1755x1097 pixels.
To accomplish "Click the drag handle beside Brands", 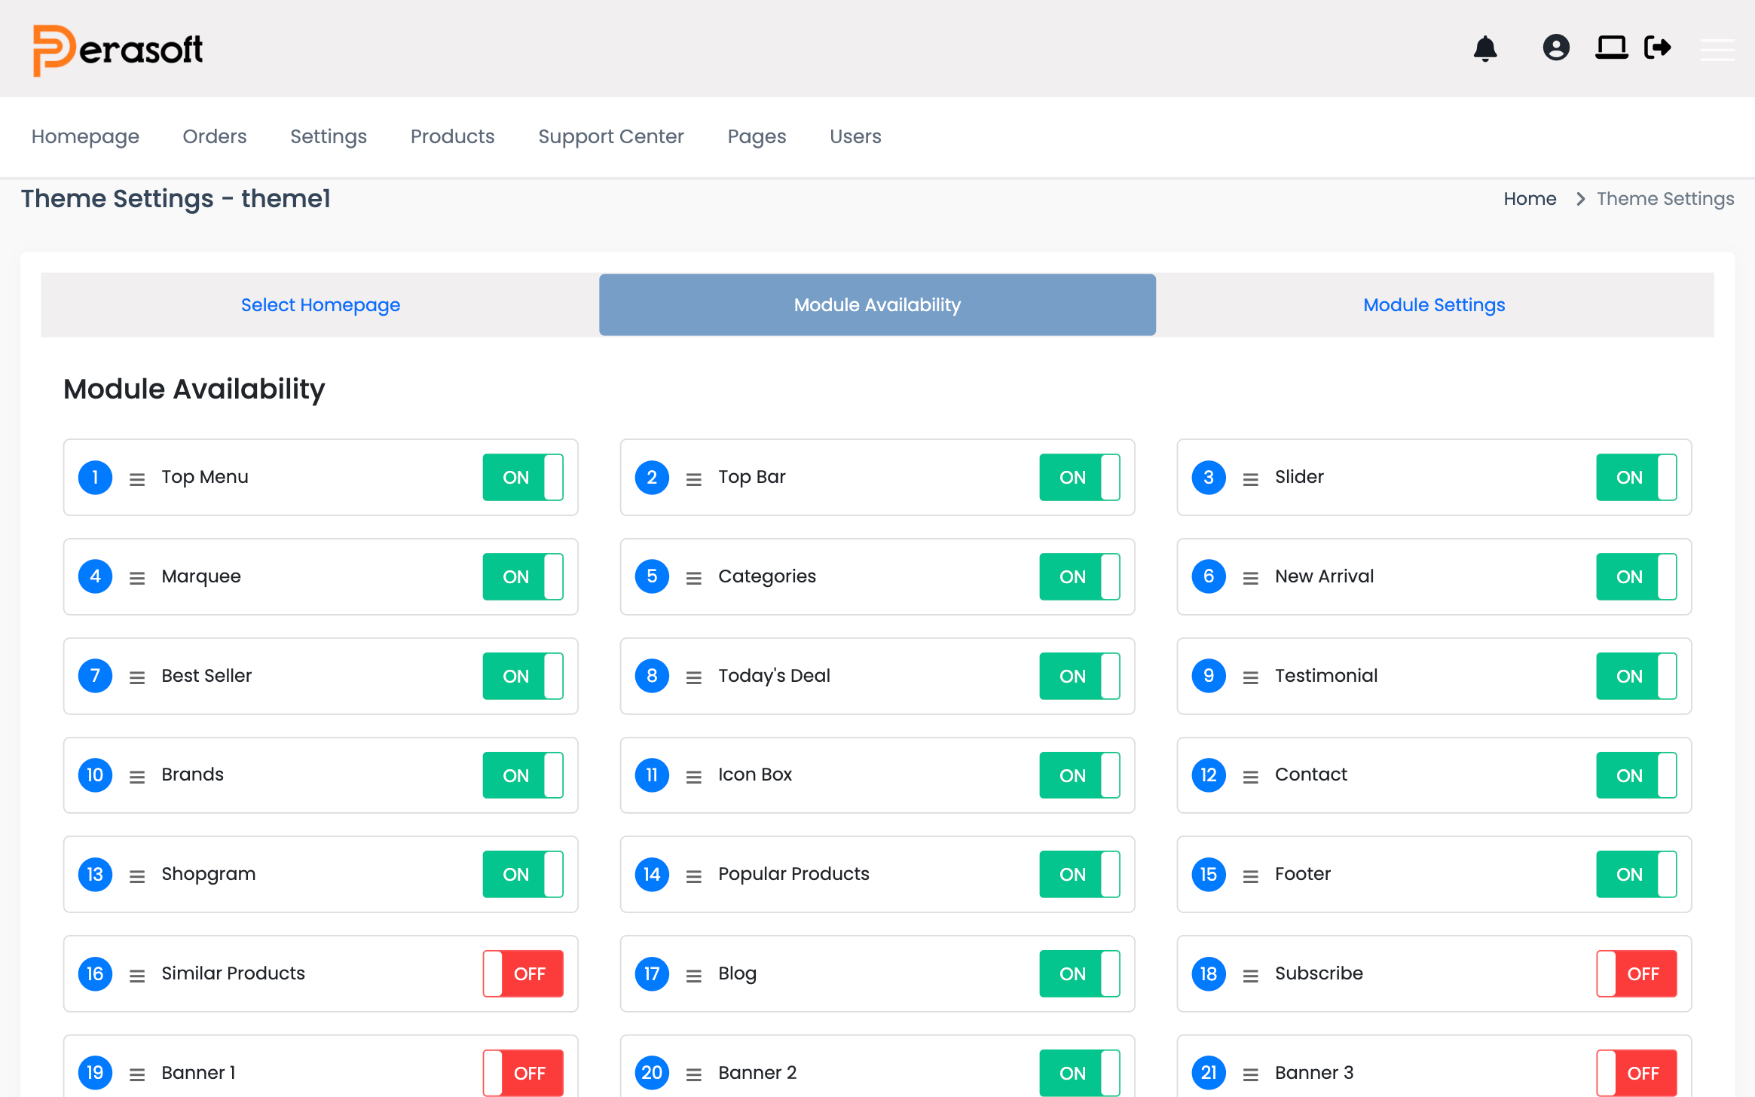I will tap(137, 777).
